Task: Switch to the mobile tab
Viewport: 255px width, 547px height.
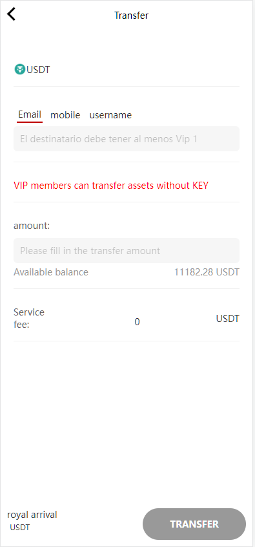Action: tap(65, 115)
